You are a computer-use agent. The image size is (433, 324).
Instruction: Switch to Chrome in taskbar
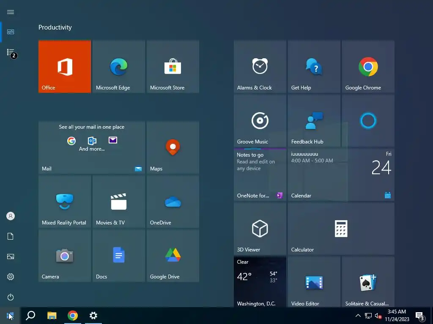pos(73,316)
